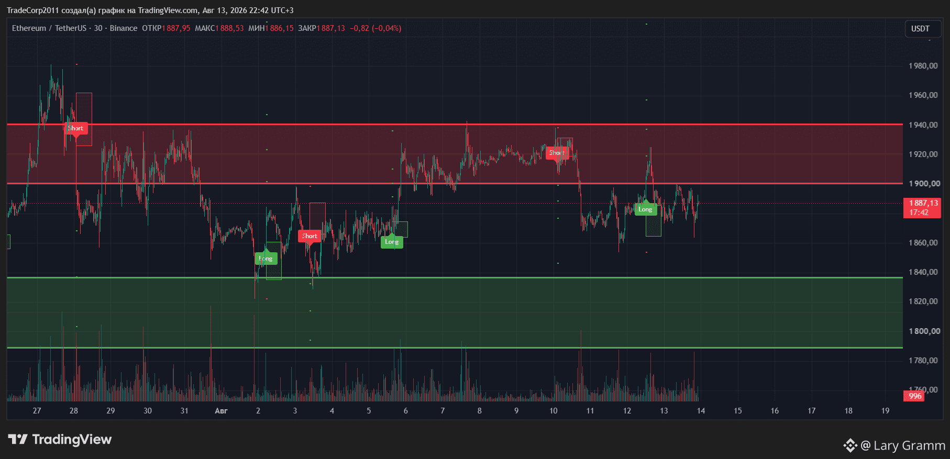Click the 1900,00 price axis label
Screen dimensions: 950x459
tap(924, 184)
